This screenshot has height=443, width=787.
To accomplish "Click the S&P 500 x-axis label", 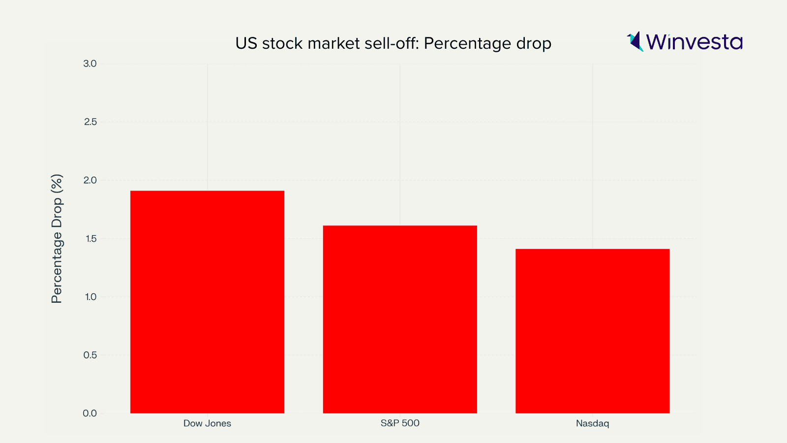I will coord(400,423).
